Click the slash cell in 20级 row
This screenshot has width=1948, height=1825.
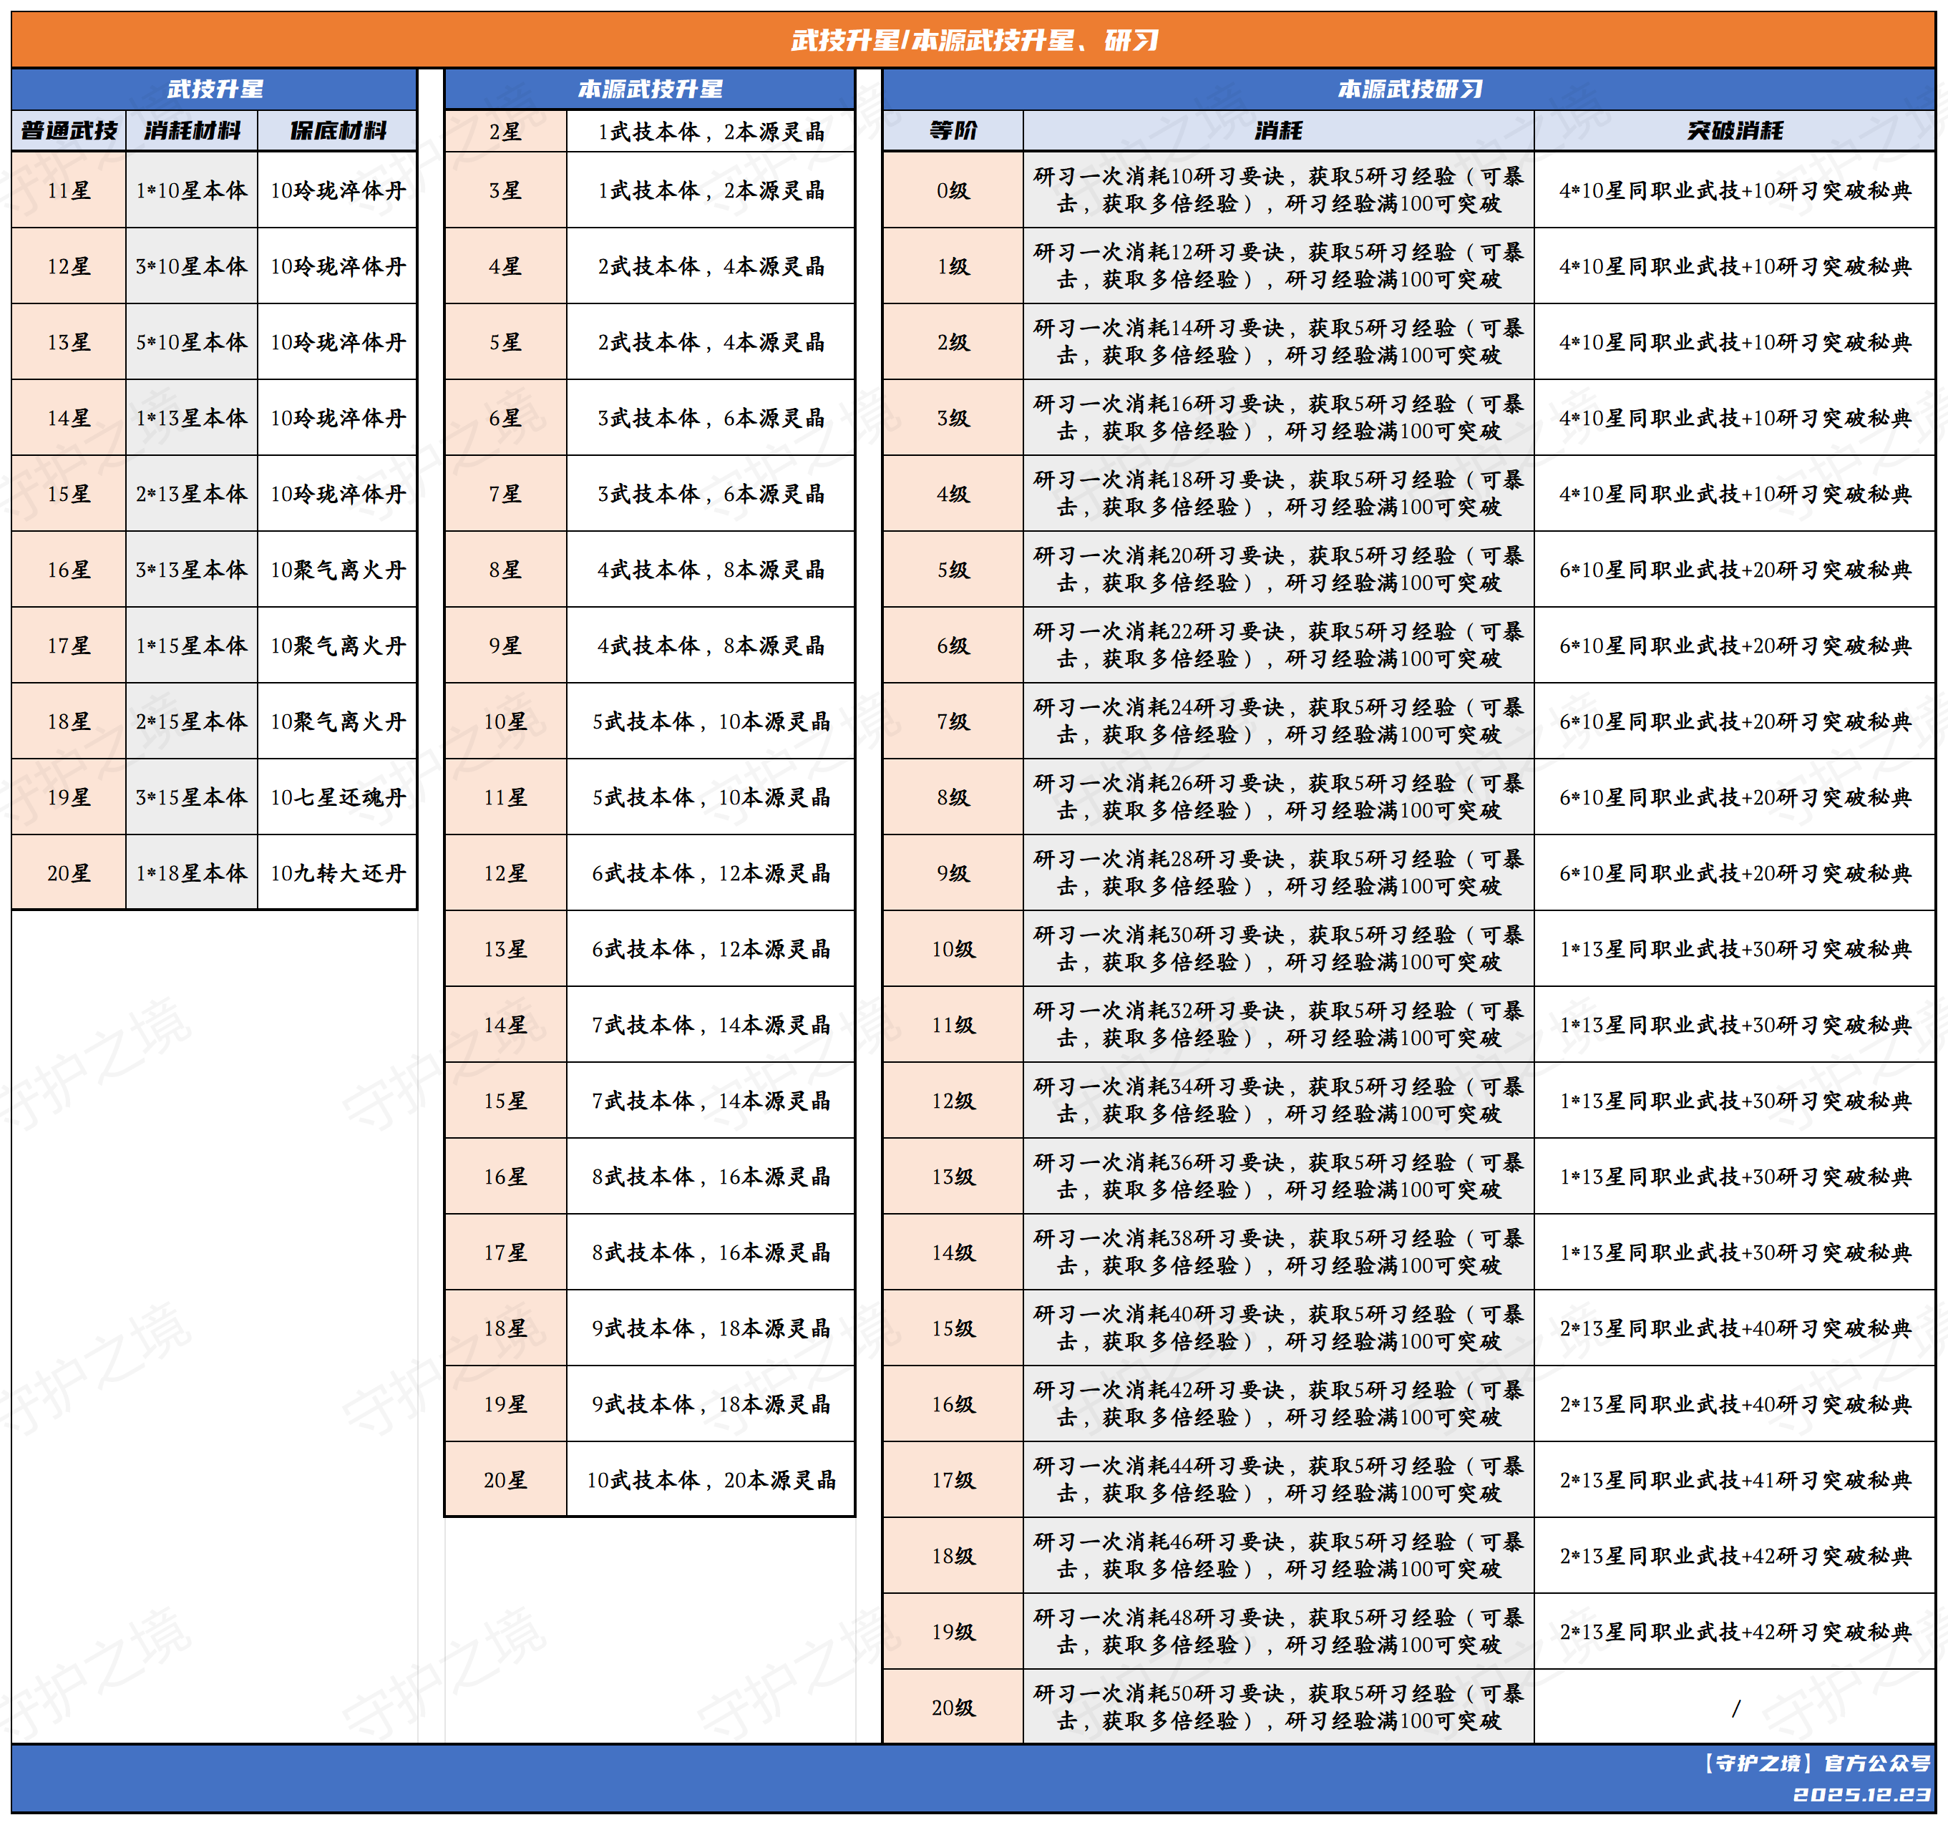point(1735,1708)
